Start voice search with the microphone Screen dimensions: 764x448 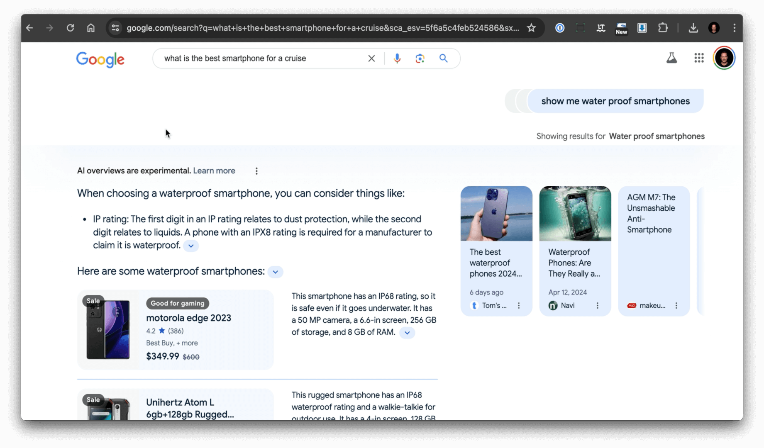(x=397, y=58)
